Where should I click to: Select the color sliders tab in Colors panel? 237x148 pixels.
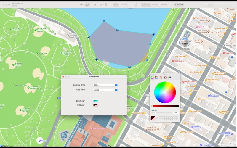pos(157,78)
